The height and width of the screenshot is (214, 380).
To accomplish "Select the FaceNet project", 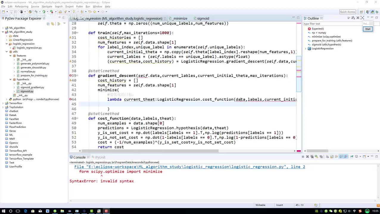I will (x=14, y=119).
